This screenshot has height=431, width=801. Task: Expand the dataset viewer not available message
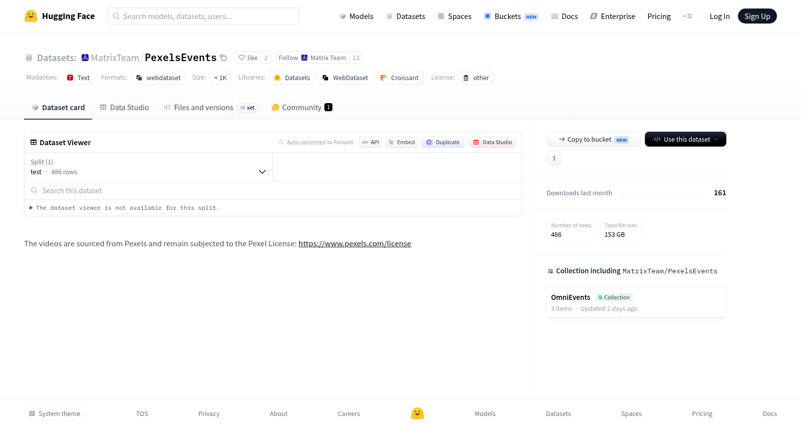point(125,208)
